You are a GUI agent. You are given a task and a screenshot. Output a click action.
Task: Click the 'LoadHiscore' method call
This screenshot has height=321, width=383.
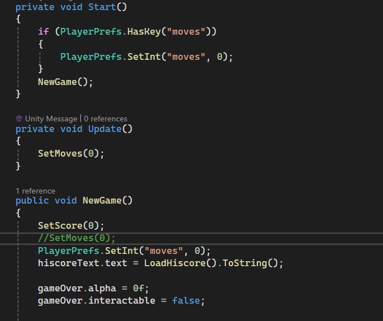(x=175, y=263)
